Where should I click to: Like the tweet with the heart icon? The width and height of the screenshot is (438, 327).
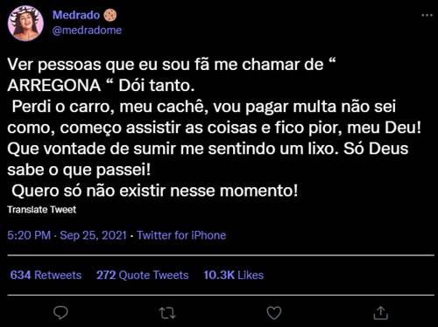coord(274,313)
